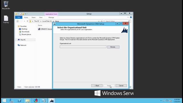Click the volume tray icon
This screenshot has width=183, height=103.
(170, 100)
